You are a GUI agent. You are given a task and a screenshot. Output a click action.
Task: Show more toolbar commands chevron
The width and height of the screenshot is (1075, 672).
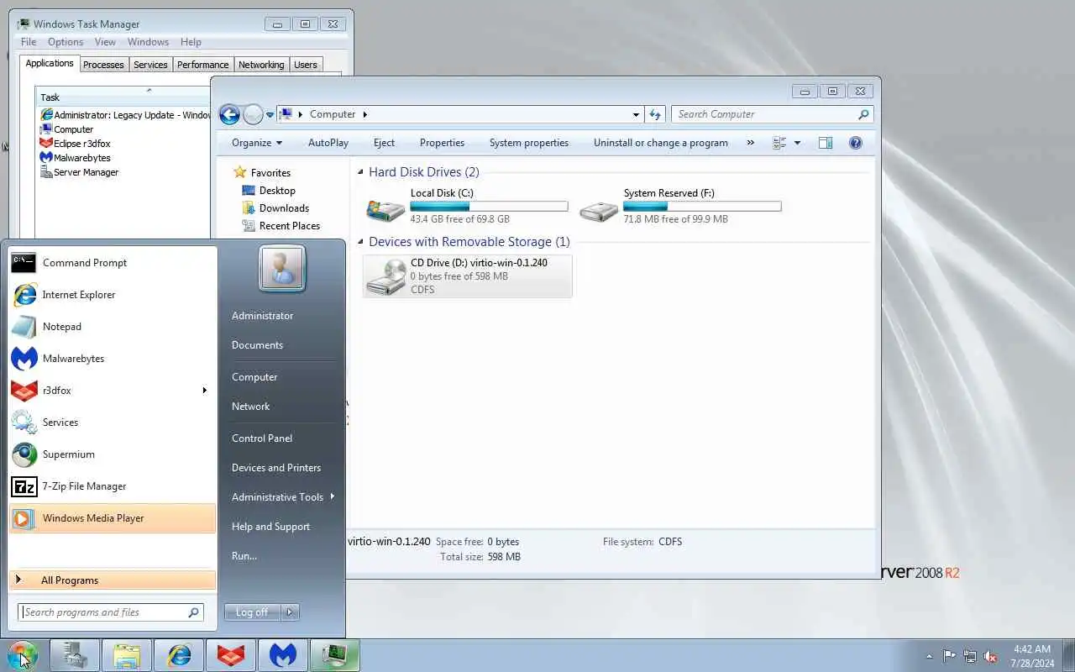[750, 143]
